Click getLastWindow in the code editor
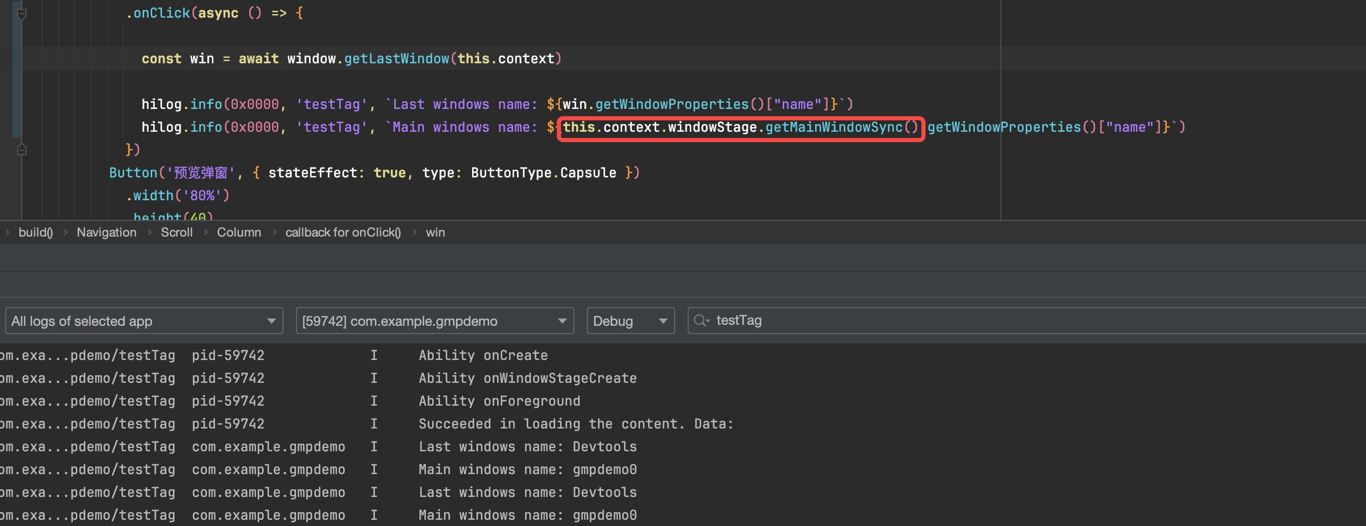 tap(397, 59)
